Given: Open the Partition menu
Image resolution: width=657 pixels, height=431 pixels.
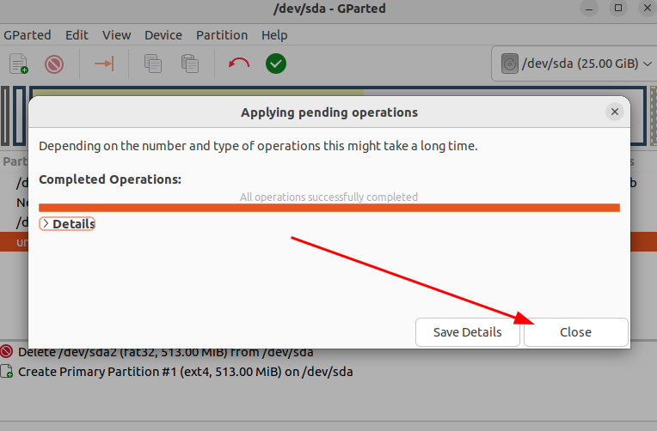Looking at the screenshot, I should (x=221, y=35).
